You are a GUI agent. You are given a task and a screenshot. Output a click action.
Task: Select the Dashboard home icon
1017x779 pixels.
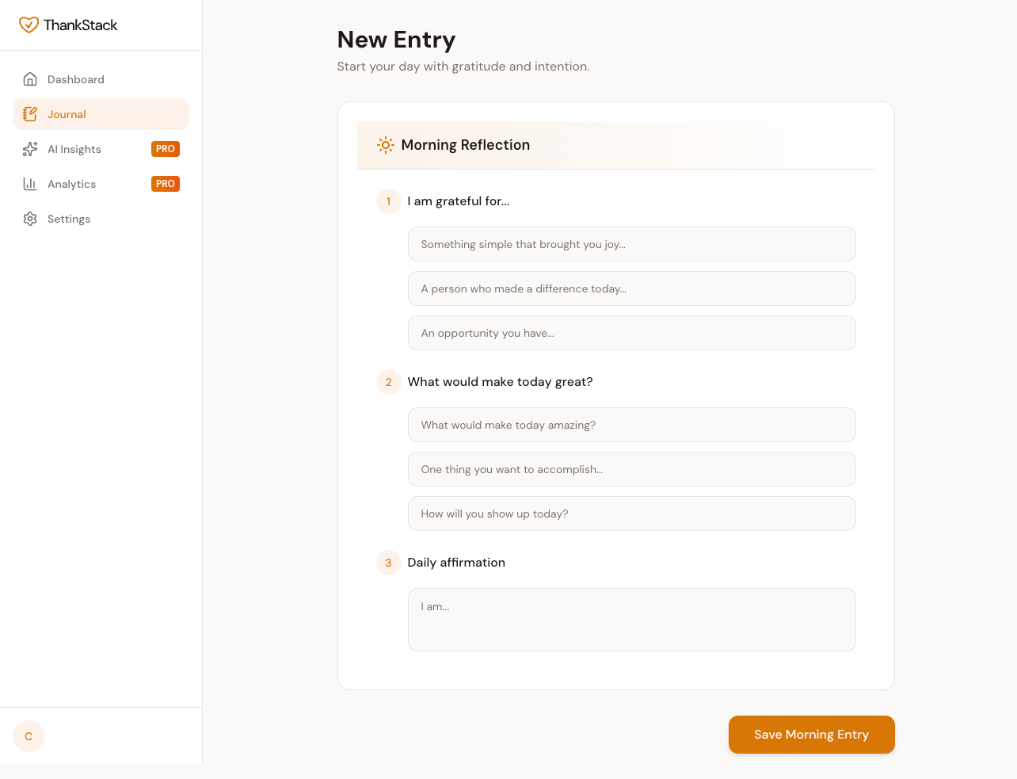(x=29, y=78)
